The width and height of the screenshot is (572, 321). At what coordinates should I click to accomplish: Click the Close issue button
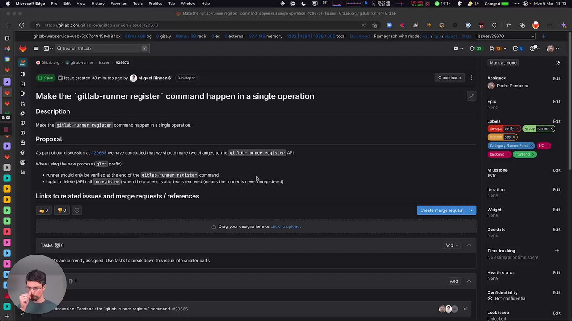[x=449, y=78]
